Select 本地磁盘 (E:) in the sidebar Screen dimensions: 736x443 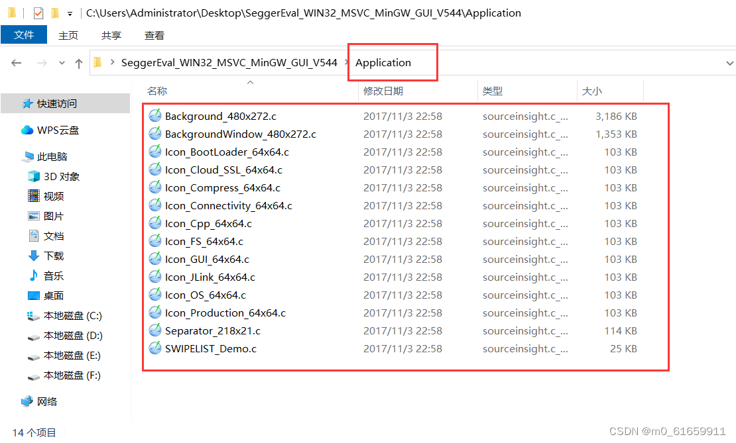coord(72,356)
